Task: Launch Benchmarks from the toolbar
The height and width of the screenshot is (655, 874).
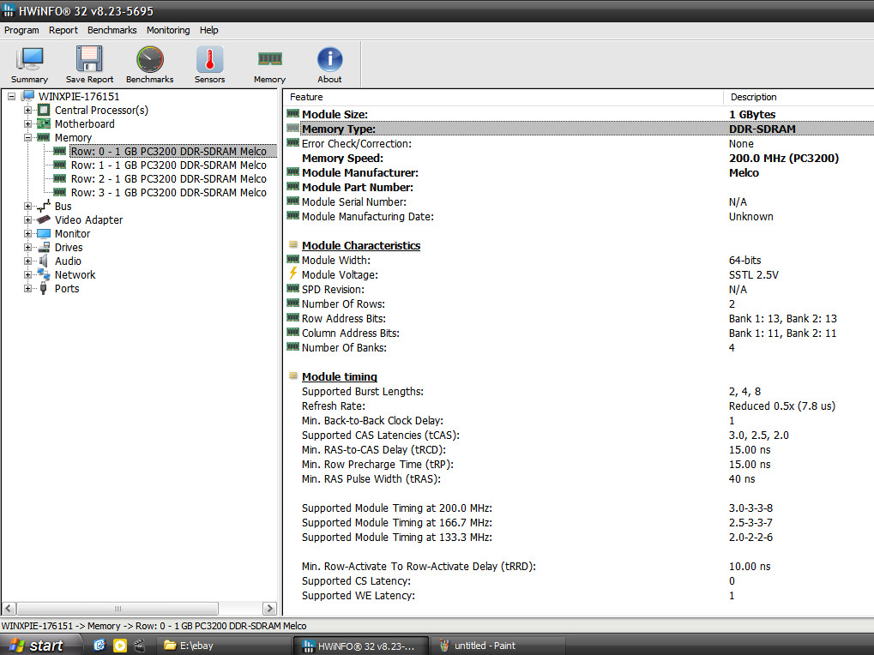Action: point(149,64)
